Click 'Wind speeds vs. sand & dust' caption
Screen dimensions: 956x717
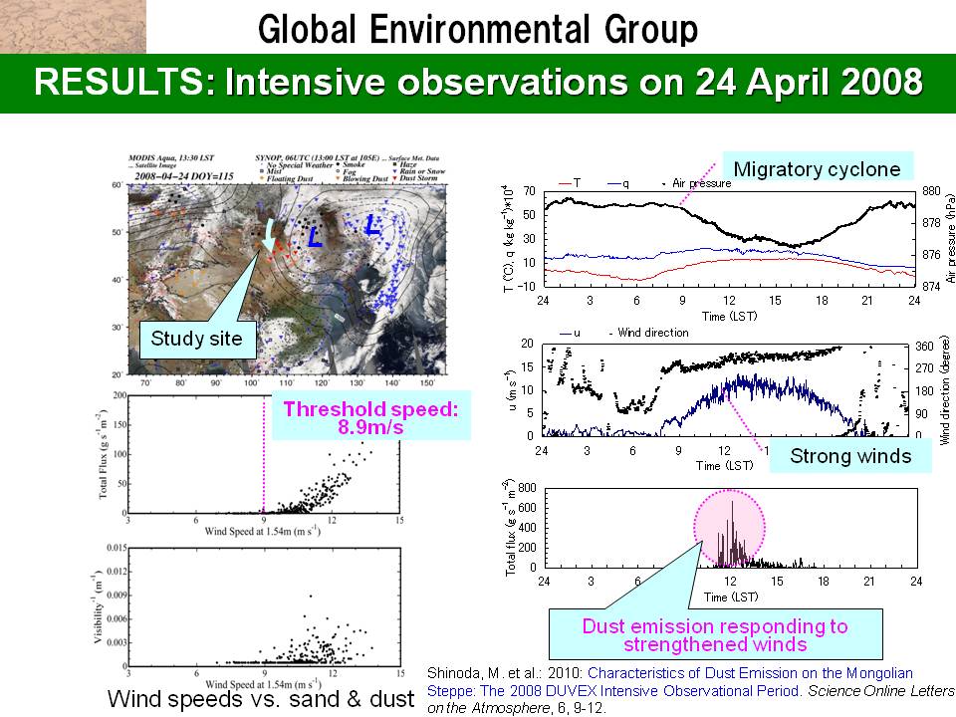coord(260,699)
